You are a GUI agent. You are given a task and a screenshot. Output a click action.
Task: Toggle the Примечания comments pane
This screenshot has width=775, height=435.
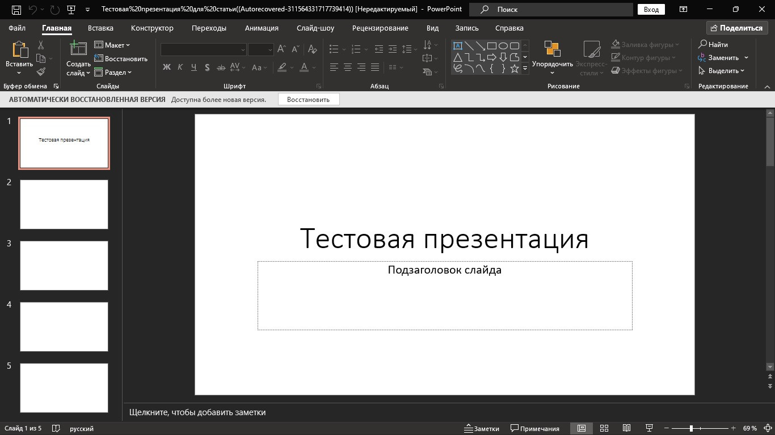click(534, 428)
